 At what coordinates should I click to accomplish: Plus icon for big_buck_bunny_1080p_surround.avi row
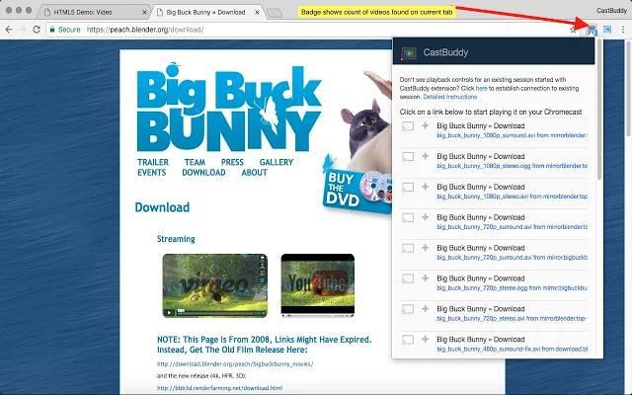(x=426, y=125)
